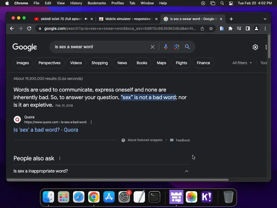The image size is (277, 208).
Task: Go back with the browser back arrow
Action: (x=12, y=28)
